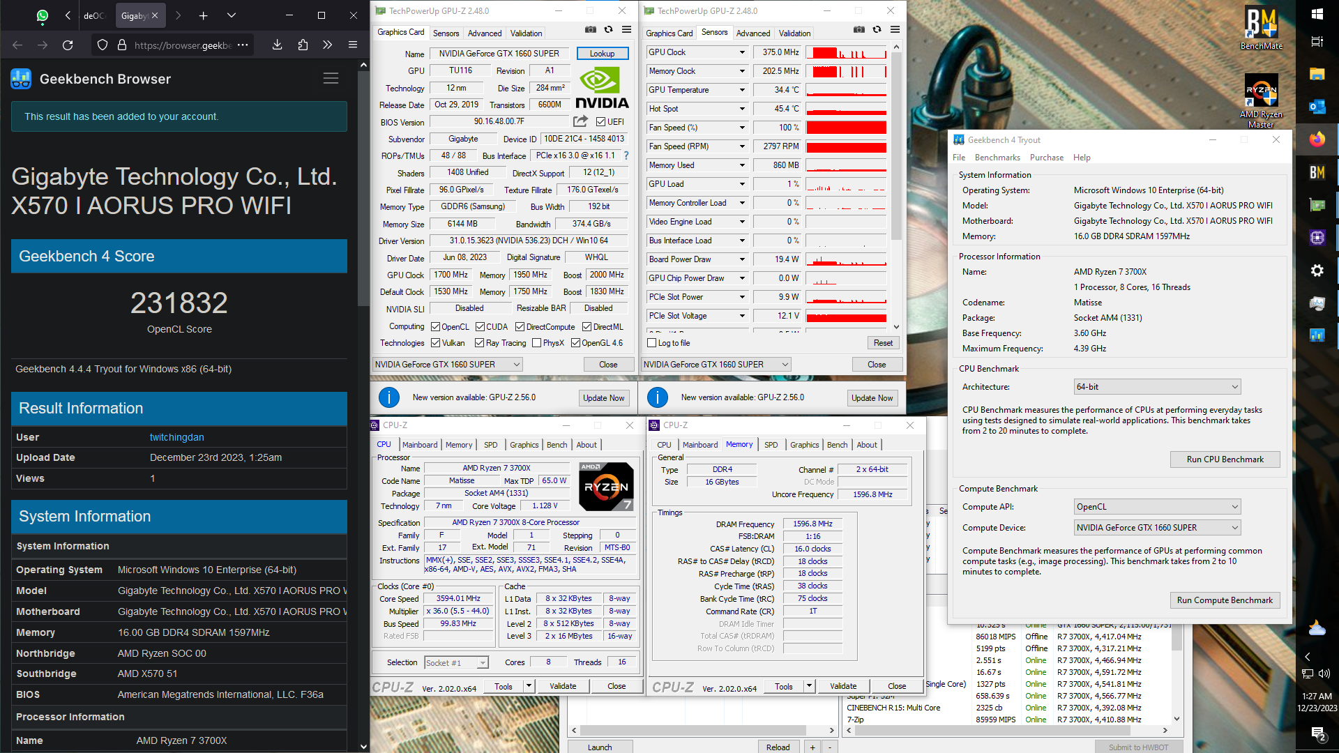The width and height of the screenshot is (1339, 753).
Task: Open Architecture 64-bit dropdown
Action: 1157,387
